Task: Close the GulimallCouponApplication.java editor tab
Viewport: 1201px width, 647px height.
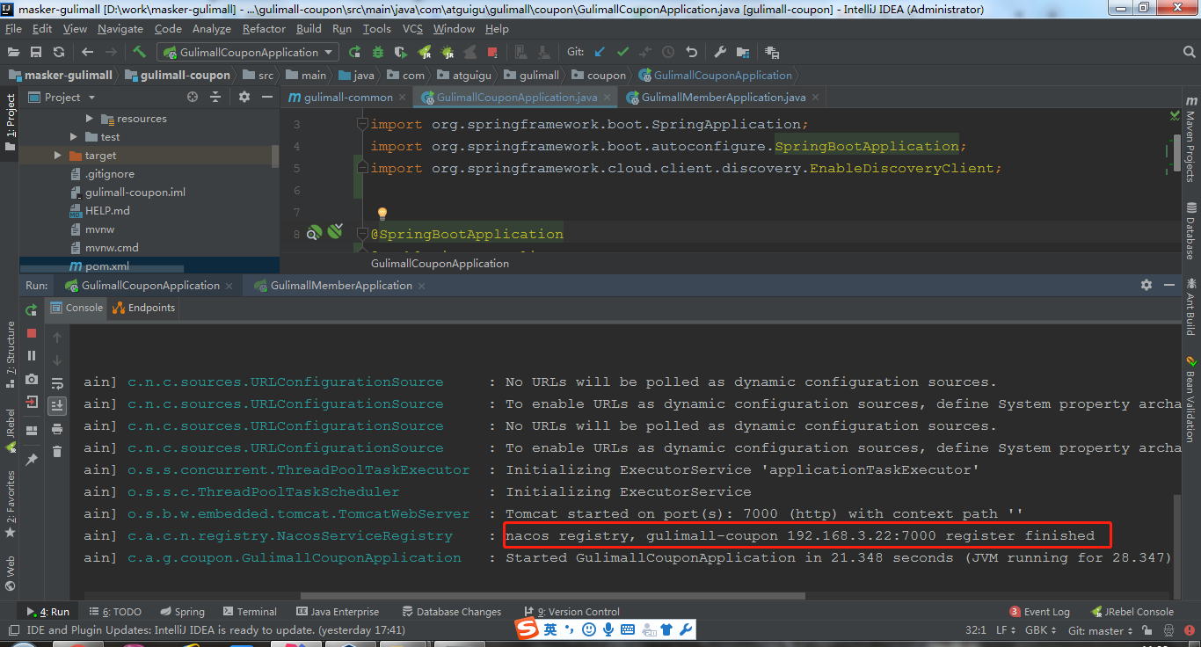Action: 607,98
